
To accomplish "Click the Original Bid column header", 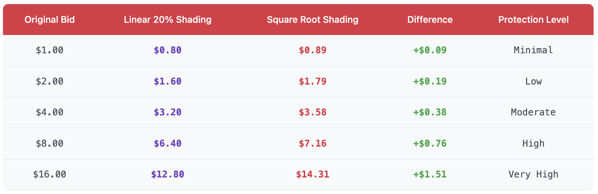I will pyautogui.click(x=50, y=19).
